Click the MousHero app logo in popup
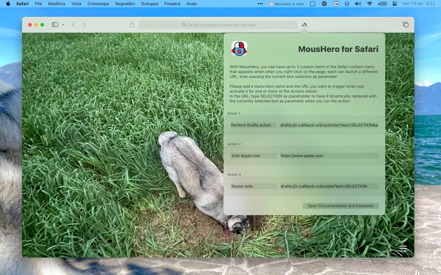Image resolution: width=441 pixels, height=275 pixels. point(239,49)
